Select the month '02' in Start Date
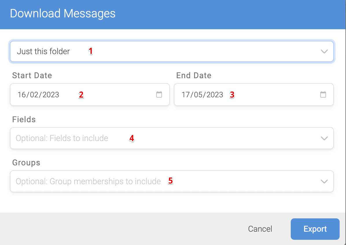This screenshot has height=245, width=346. 34,95
